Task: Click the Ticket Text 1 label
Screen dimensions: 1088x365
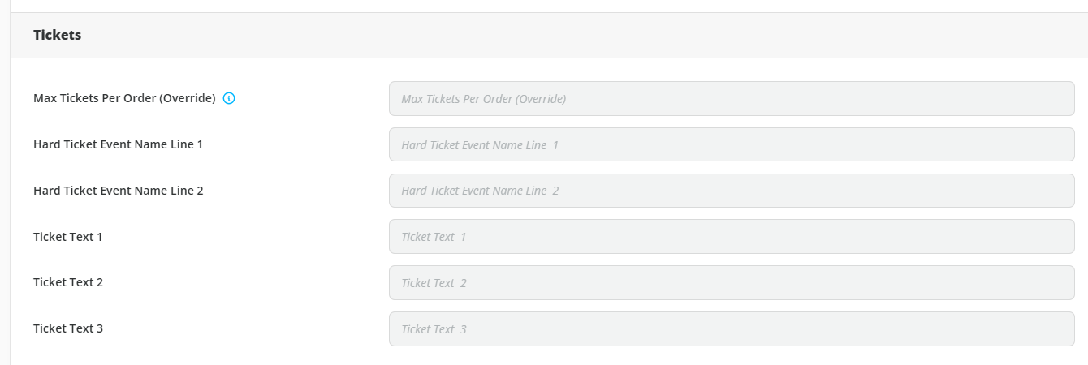Action: (68, 237)
